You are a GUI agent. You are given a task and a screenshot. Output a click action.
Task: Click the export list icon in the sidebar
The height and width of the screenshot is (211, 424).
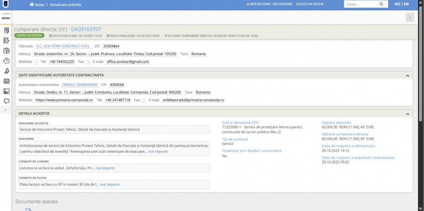(x=6, y=41)
